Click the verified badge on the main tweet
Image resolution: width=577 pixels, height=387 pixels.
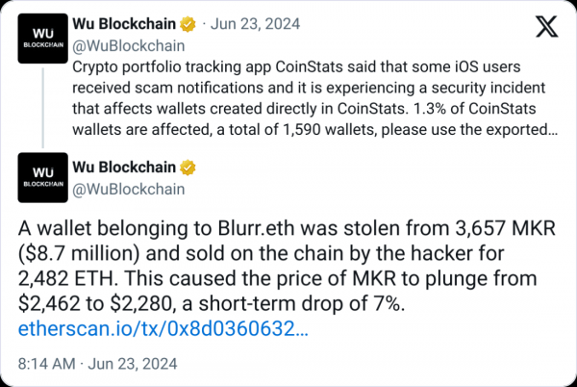[190, 168]
